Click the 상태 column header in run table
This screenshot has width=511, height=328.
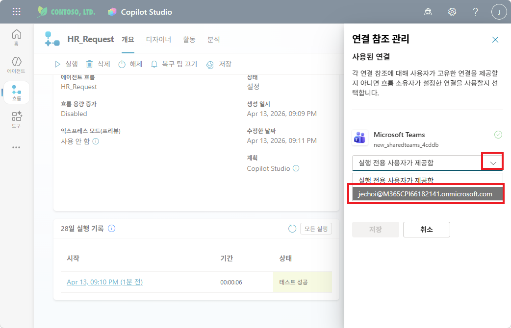285,258
